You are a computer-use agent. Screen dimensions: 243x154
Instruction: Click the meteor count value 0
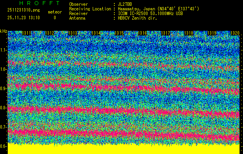pyautogui.click(x=54, y=18)
